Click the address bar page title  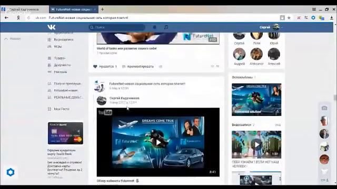coord(88,18)
